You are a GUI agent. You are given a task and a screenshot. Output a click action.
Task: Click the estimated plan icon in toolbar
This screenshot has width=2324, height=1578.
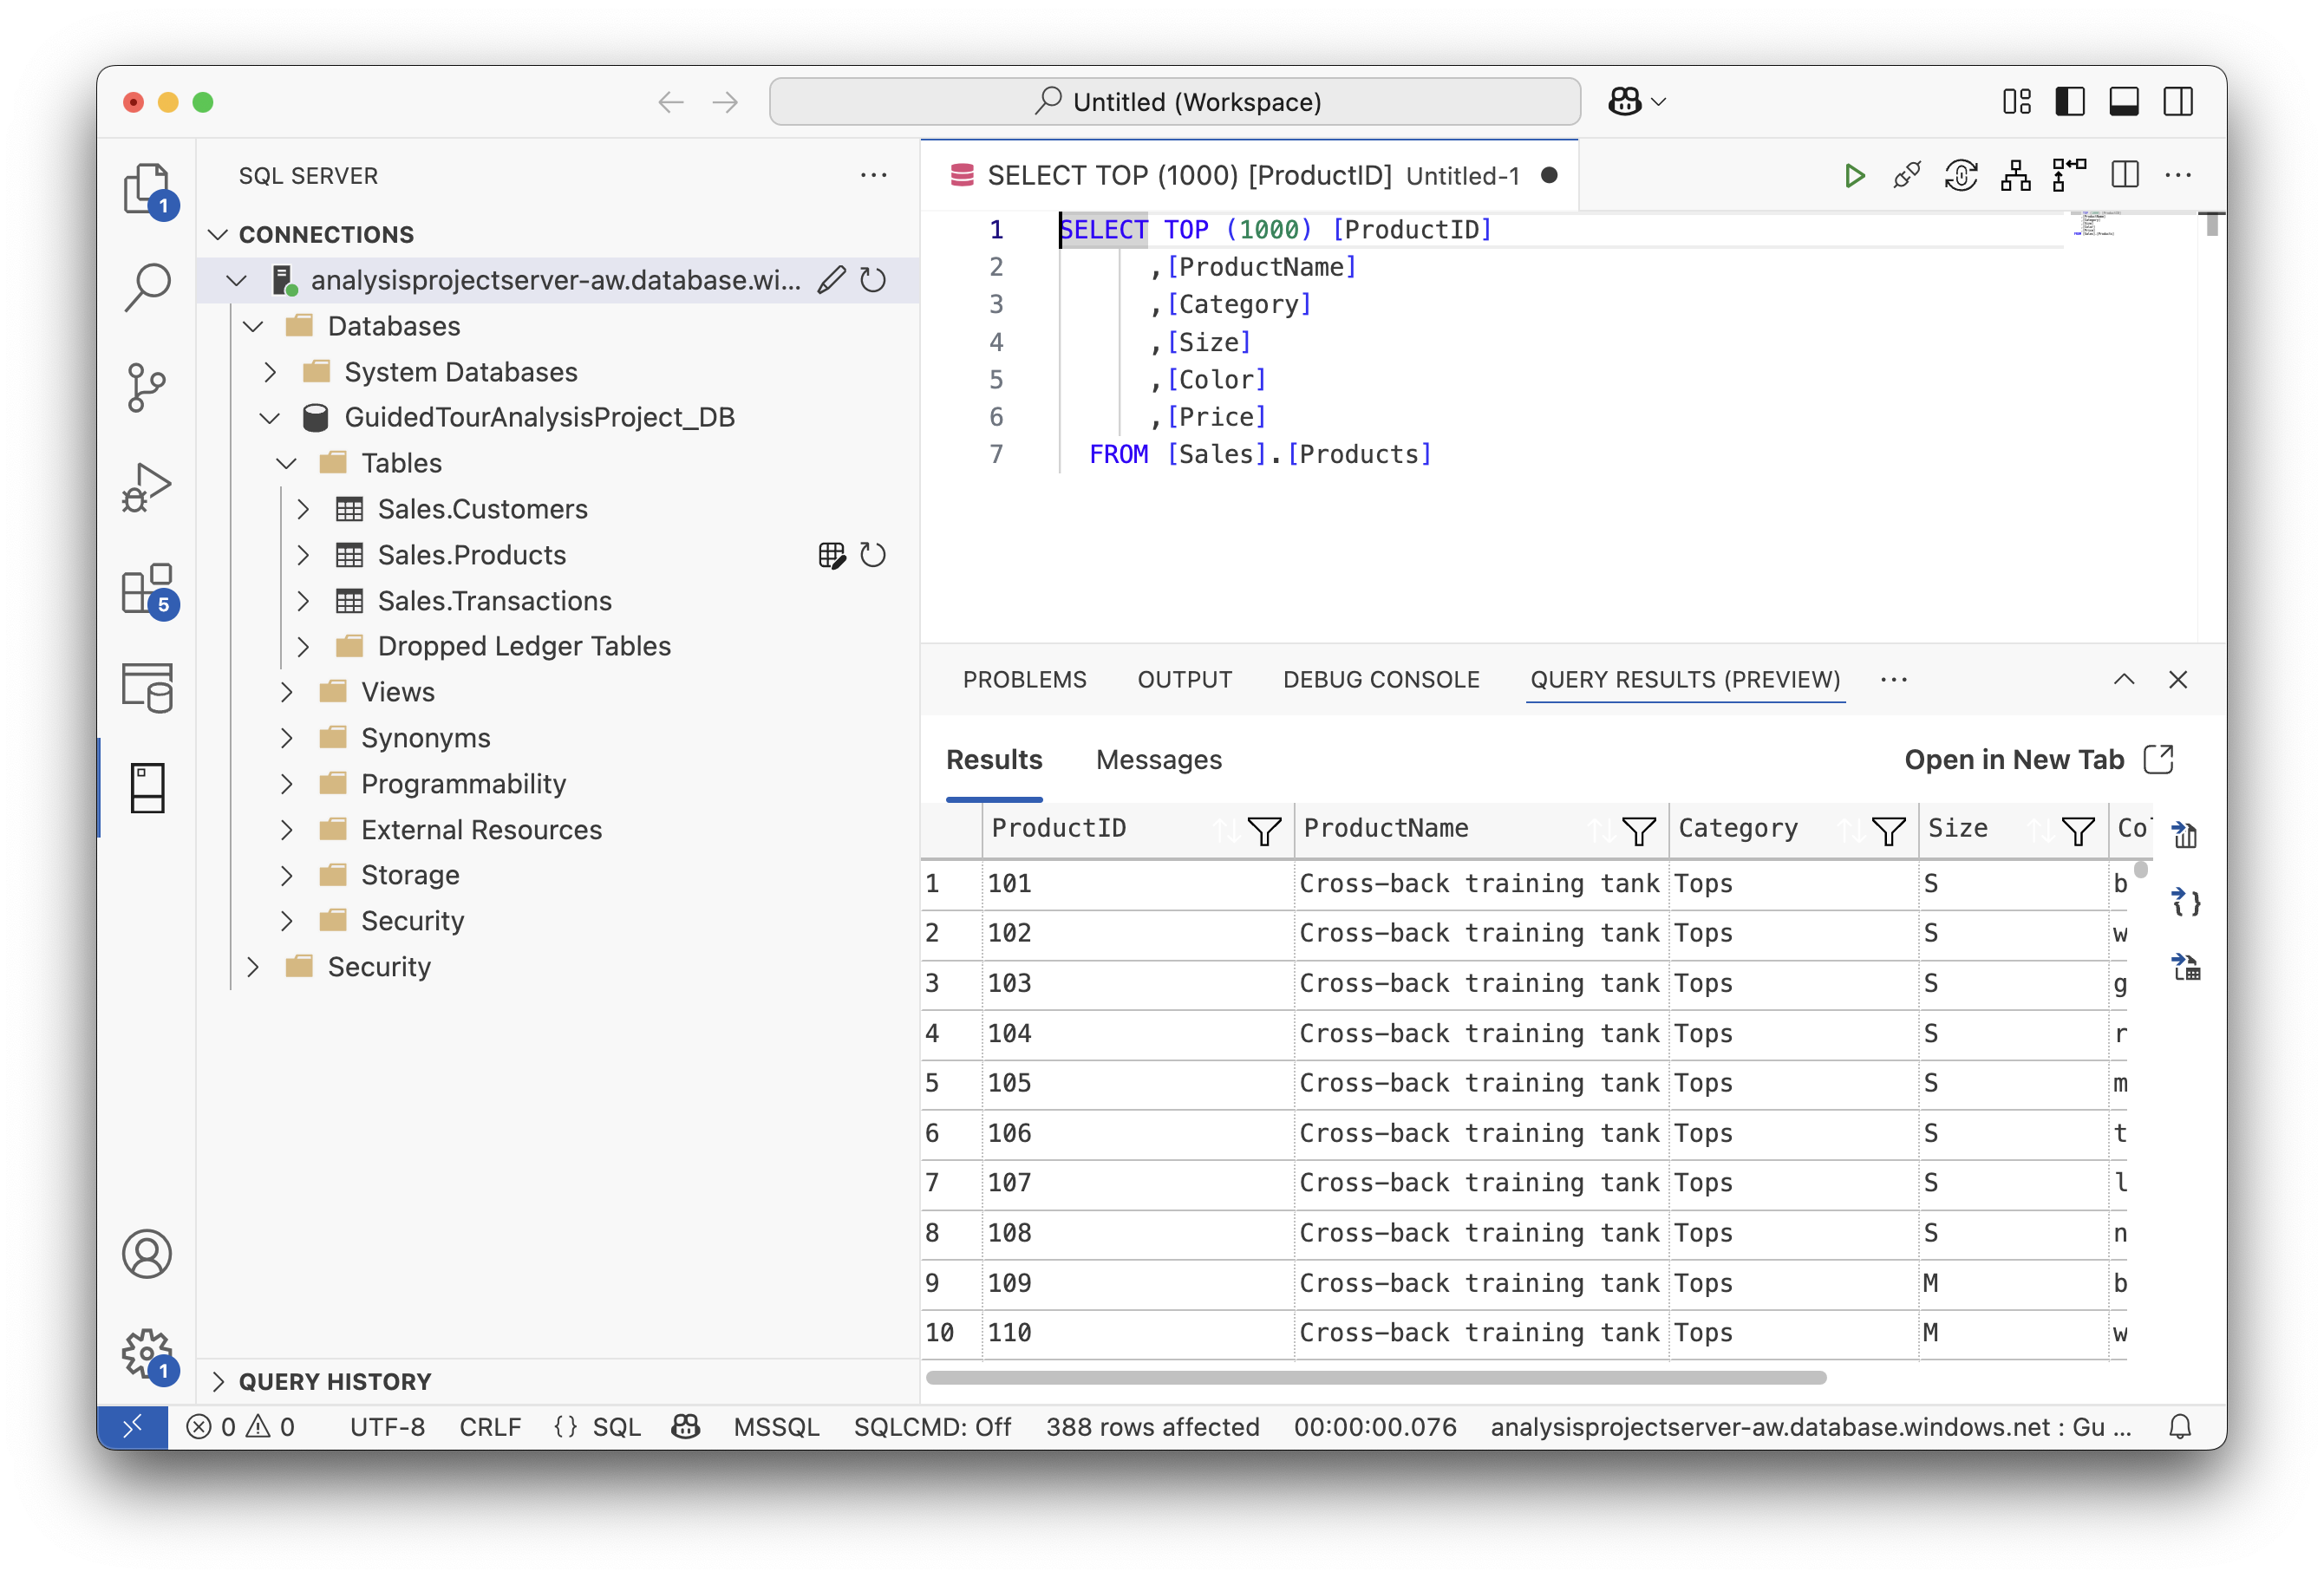point(2015,176)
